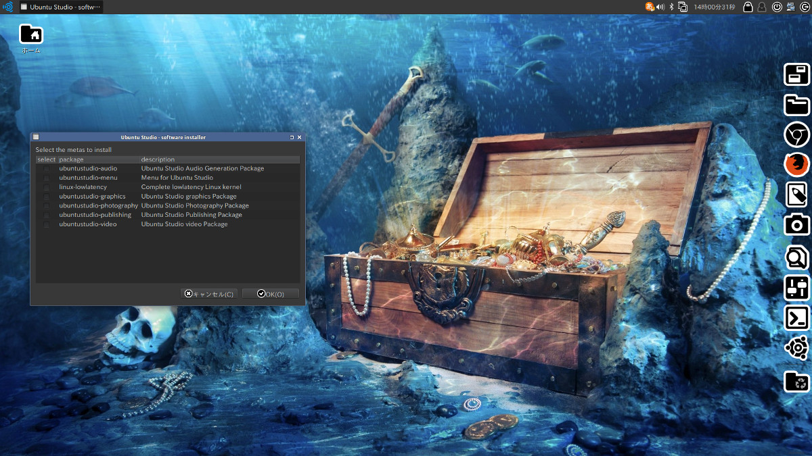Screen dimensions: 812x456
Task: Select the 'ubuntustudio-publishing' package name
Action: [95, 215]
